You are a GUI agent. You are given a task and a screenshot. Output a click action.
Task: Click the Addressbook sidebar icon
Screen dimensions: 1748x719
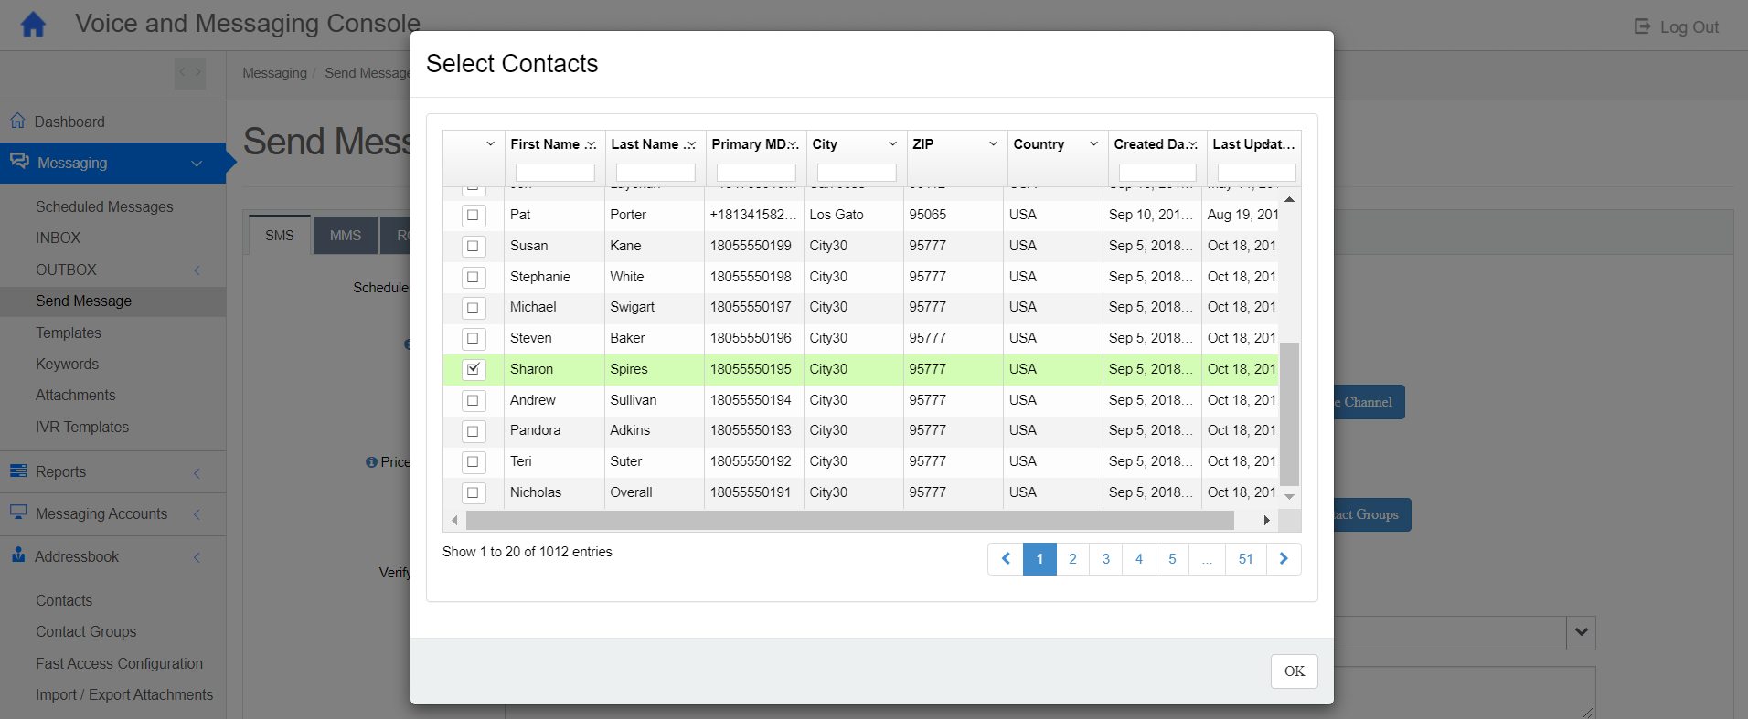point(18,555)
